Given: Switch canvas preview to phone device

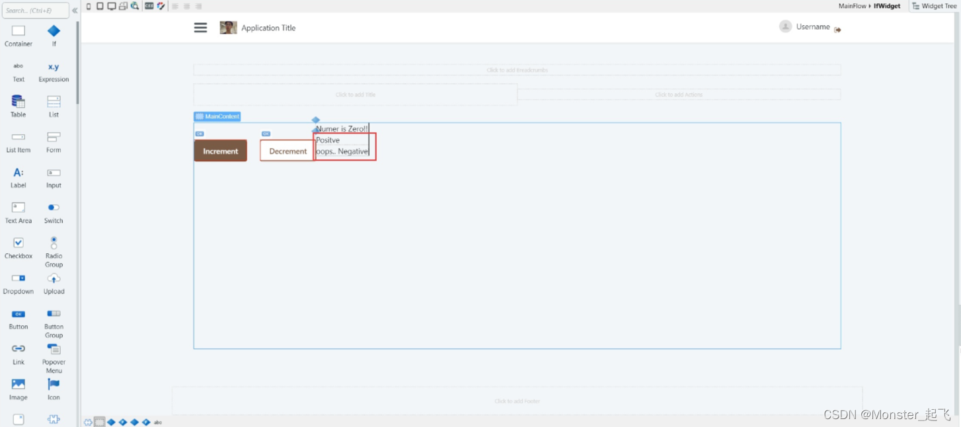Looking at the screenshot, I should pos(89,6).
